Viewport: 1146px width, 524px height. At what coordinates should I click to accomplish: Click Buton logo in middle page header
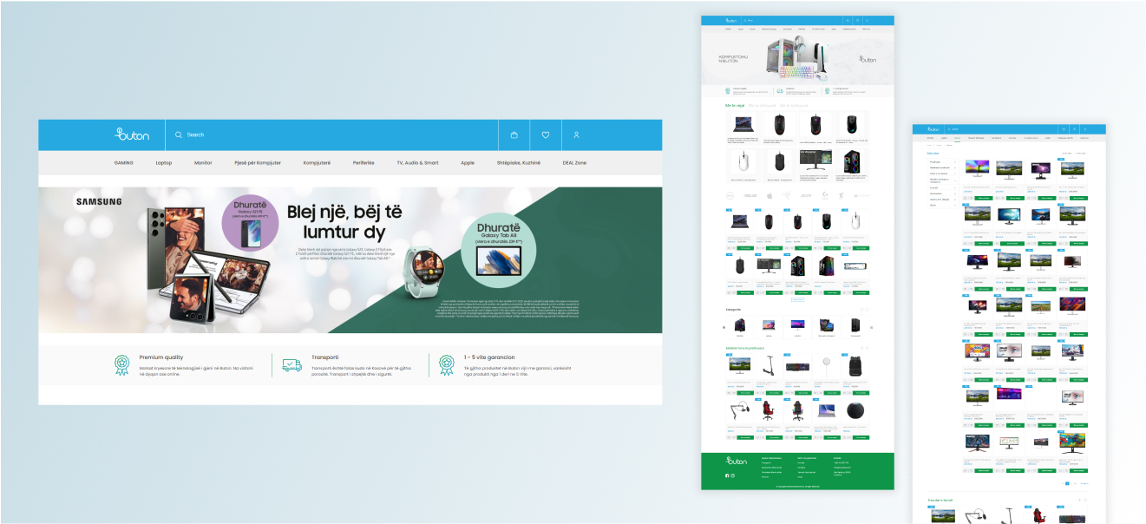pos(730,20)
